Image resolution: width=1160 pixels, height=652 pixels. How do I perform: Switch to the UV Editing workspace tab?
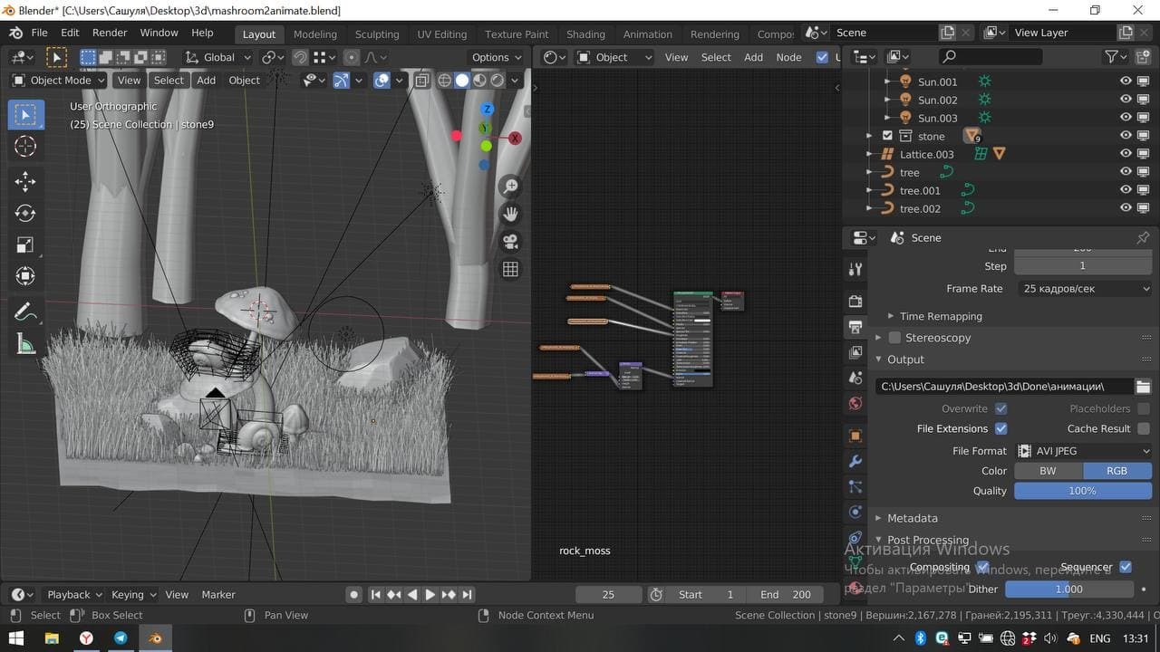[442, 34]
